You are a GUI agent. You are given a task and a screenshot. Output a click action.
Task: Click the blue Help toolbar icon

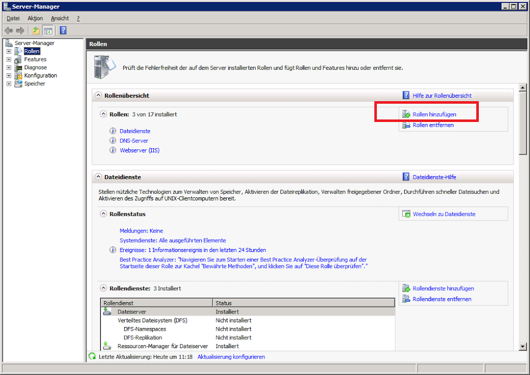point(63,30)
